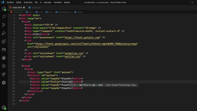Follow the estilos.css href link in code
Viewport: 197px width, 111px height.
pyautogui.click(x=72, y=56)
